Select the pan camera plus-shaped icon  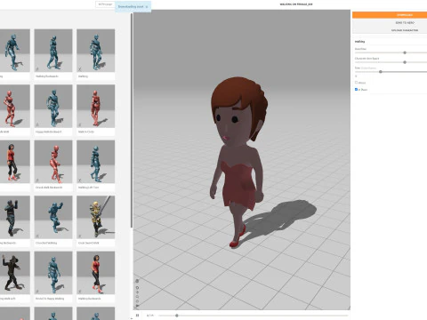pos(137,292)
